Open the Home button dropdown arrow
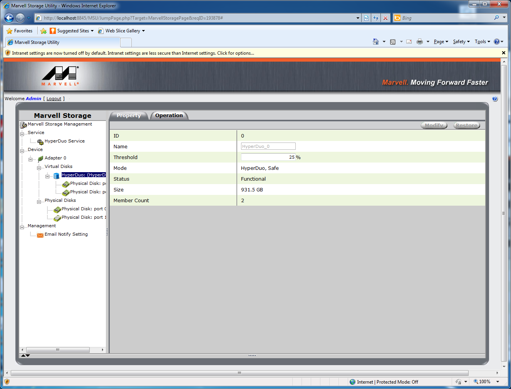Image resolution: width=511 pixels, height=389 pixels. (x=384, y=42)
